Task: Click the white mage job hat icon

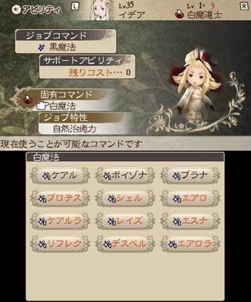Action: tap(179, 14)
